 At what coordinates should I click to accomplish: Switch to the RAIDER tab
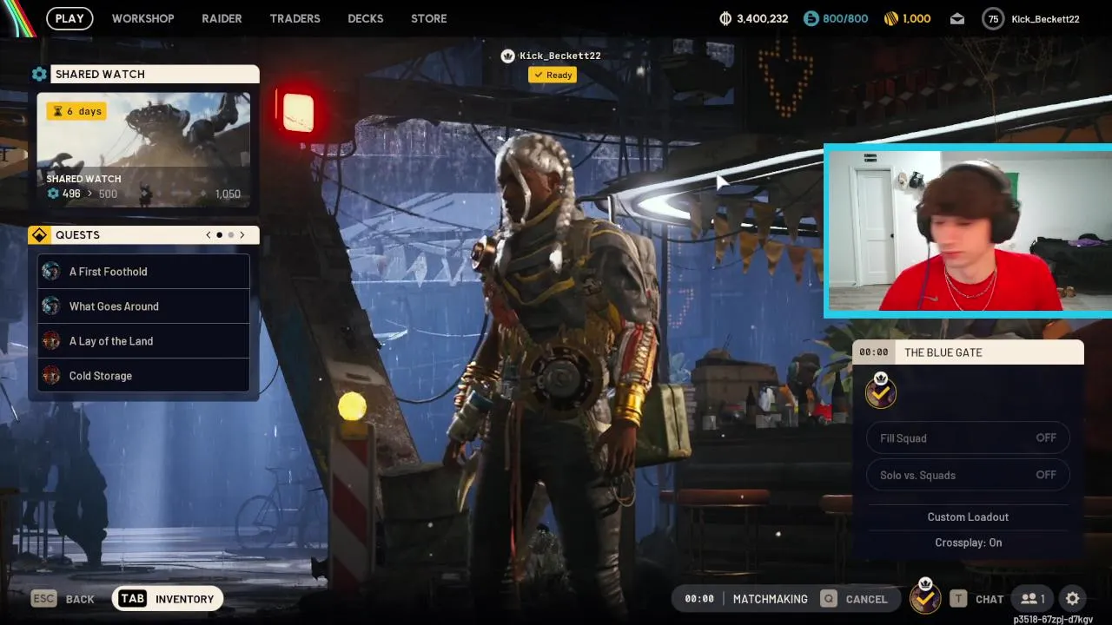(x=222, y=18)
